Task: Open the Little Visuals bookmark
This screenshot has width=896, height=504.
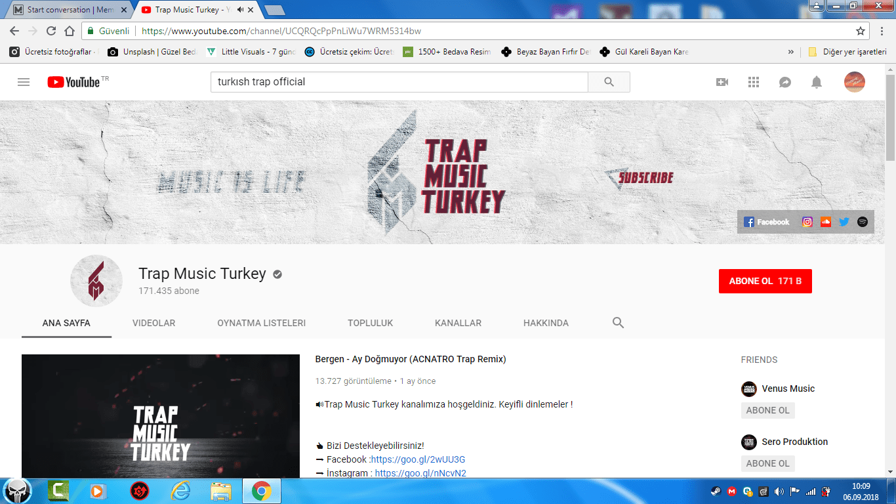Action: coord(251,52)
